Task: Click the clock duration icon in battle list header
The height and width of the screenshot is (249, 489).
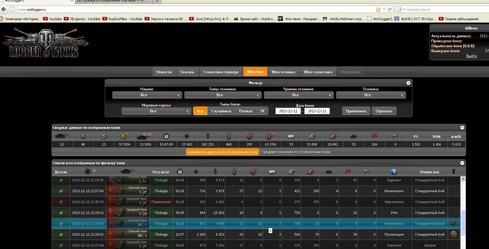Action: 180,172
